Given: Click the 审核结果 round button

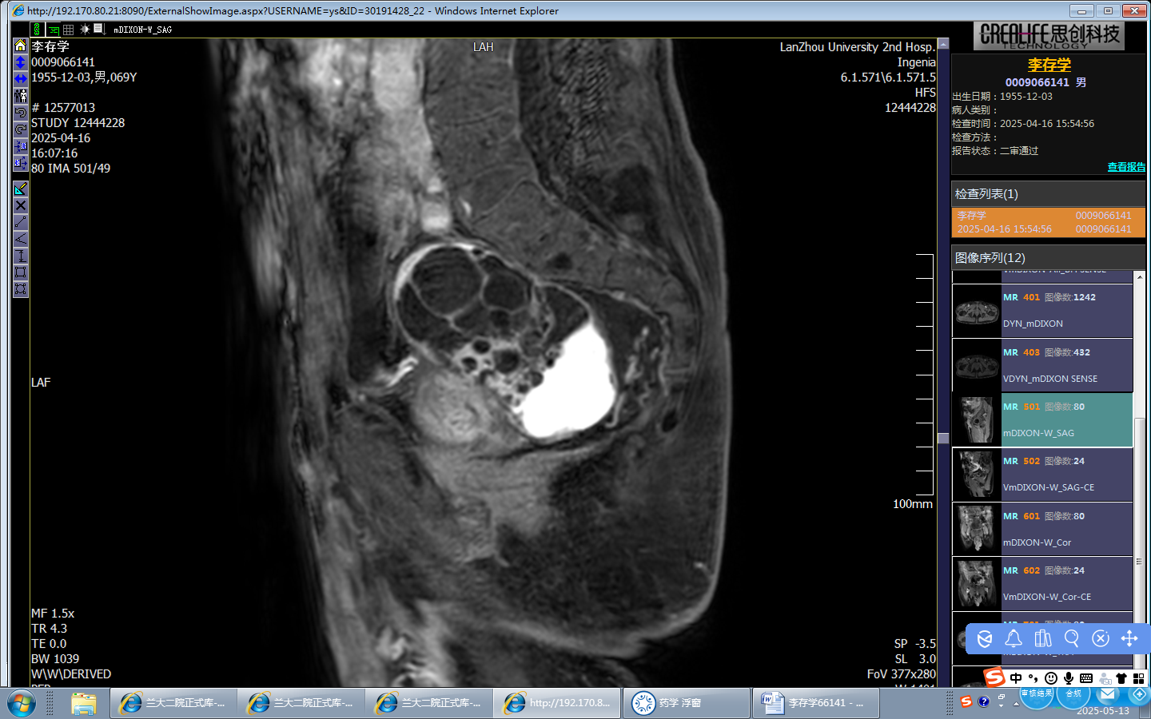Looking at the screenshot, I should pyautogui.click(x=1037, y=694).
